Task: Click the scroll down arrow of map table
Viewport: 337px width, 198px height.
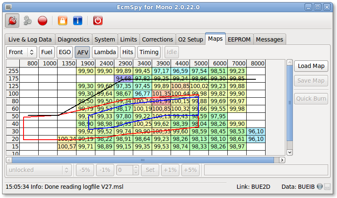Action: [290, 152]
